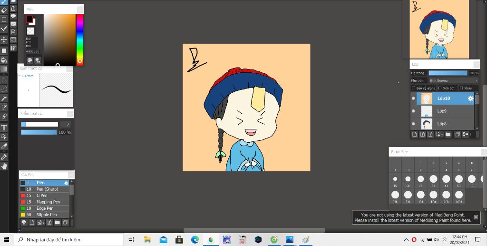The image size is (487, 246).
Task: Select the G Pen brush
Action: 44,196
